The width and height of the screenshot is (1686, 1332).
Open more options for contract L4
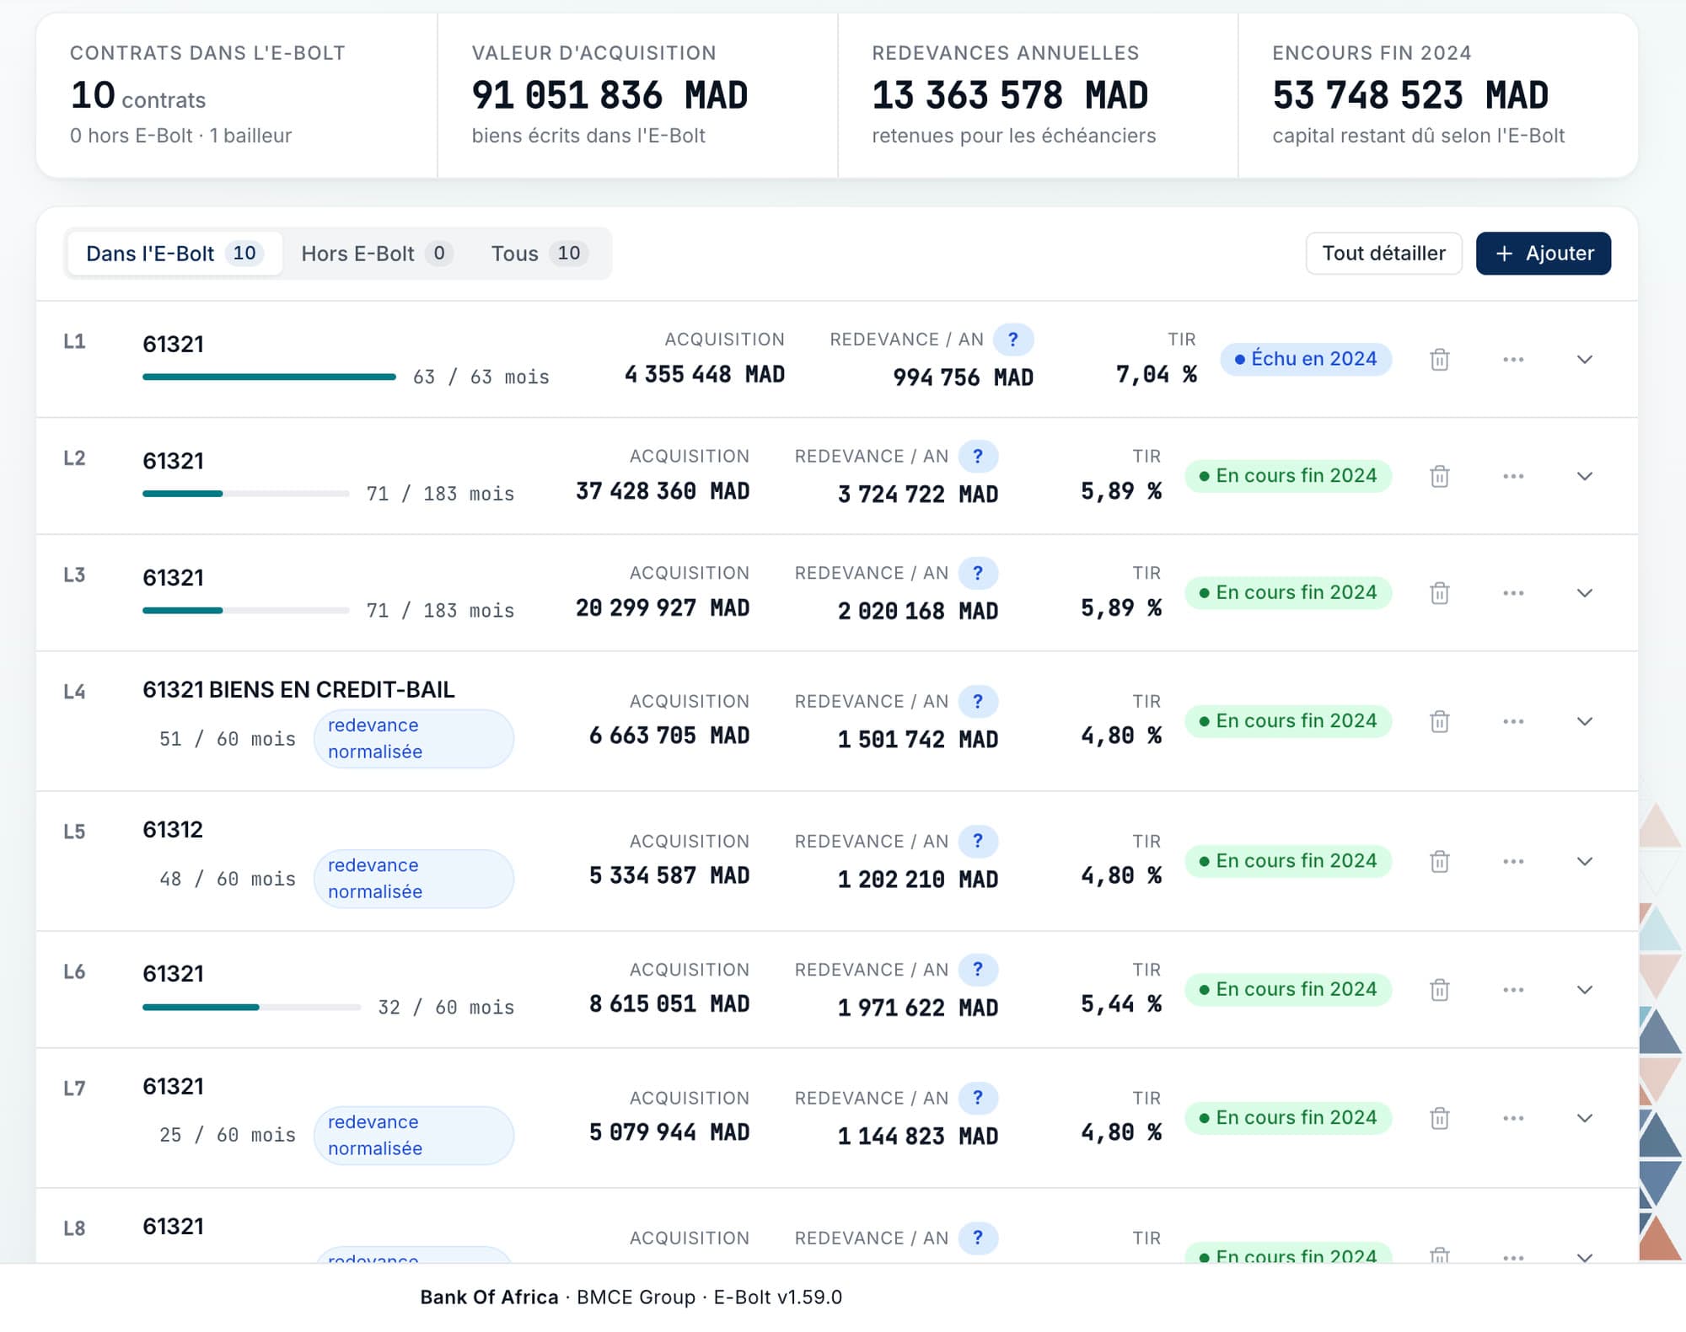click(1513, 721)
